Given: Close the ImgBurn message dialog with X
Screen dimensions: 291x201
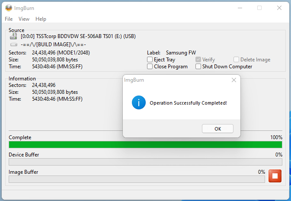Looking at the screenshot, I should pyautogui.click(x=233, y=80).
